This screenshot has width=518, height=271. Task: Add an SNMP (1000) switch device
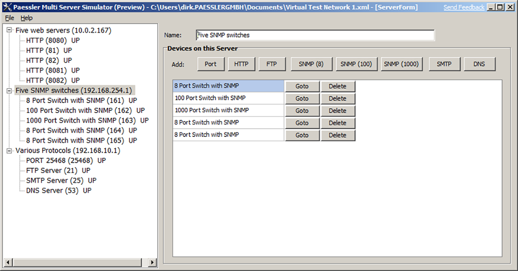click(x=401, y=64)
